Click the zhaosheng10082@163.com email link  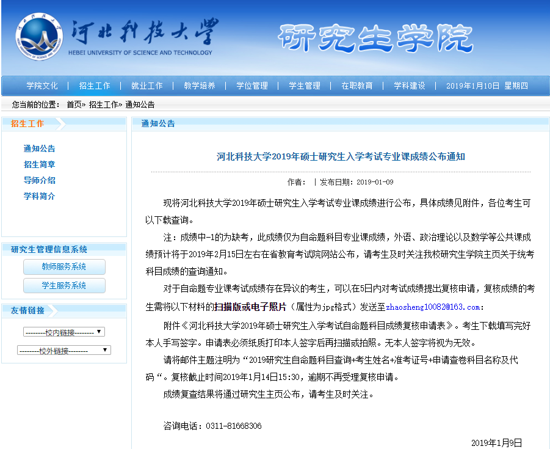433,307
